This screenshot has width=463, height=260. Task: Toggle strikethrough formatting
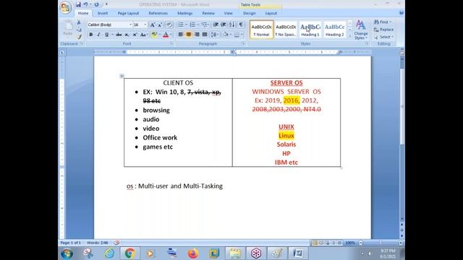(x=119, y=35)
